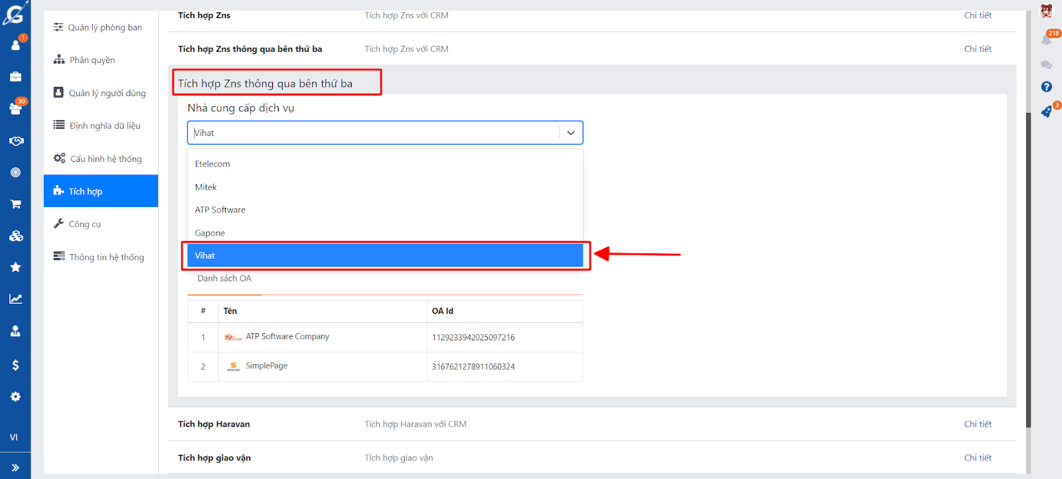Click Chi tiết for Zns bên thứ ba
1062x479 pixels.
(x=978, y=49)
